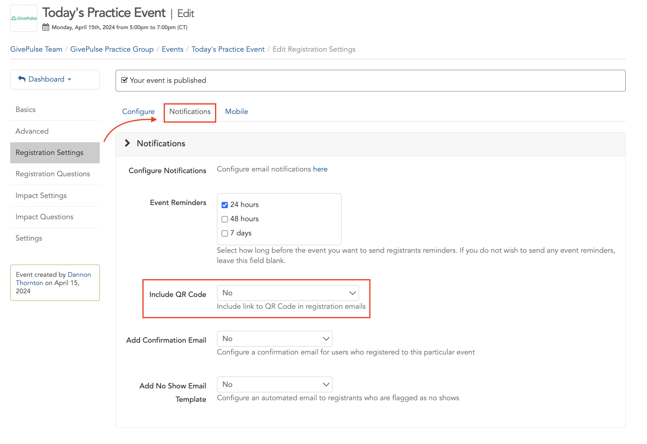
Task: Click the 'Add Confirmation Email' field label
Action: pyautogui.click(x=166, y=340)
